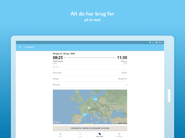Tap the blue plane icon beside 08:25

pyautogui.click(x=65, y=57)
